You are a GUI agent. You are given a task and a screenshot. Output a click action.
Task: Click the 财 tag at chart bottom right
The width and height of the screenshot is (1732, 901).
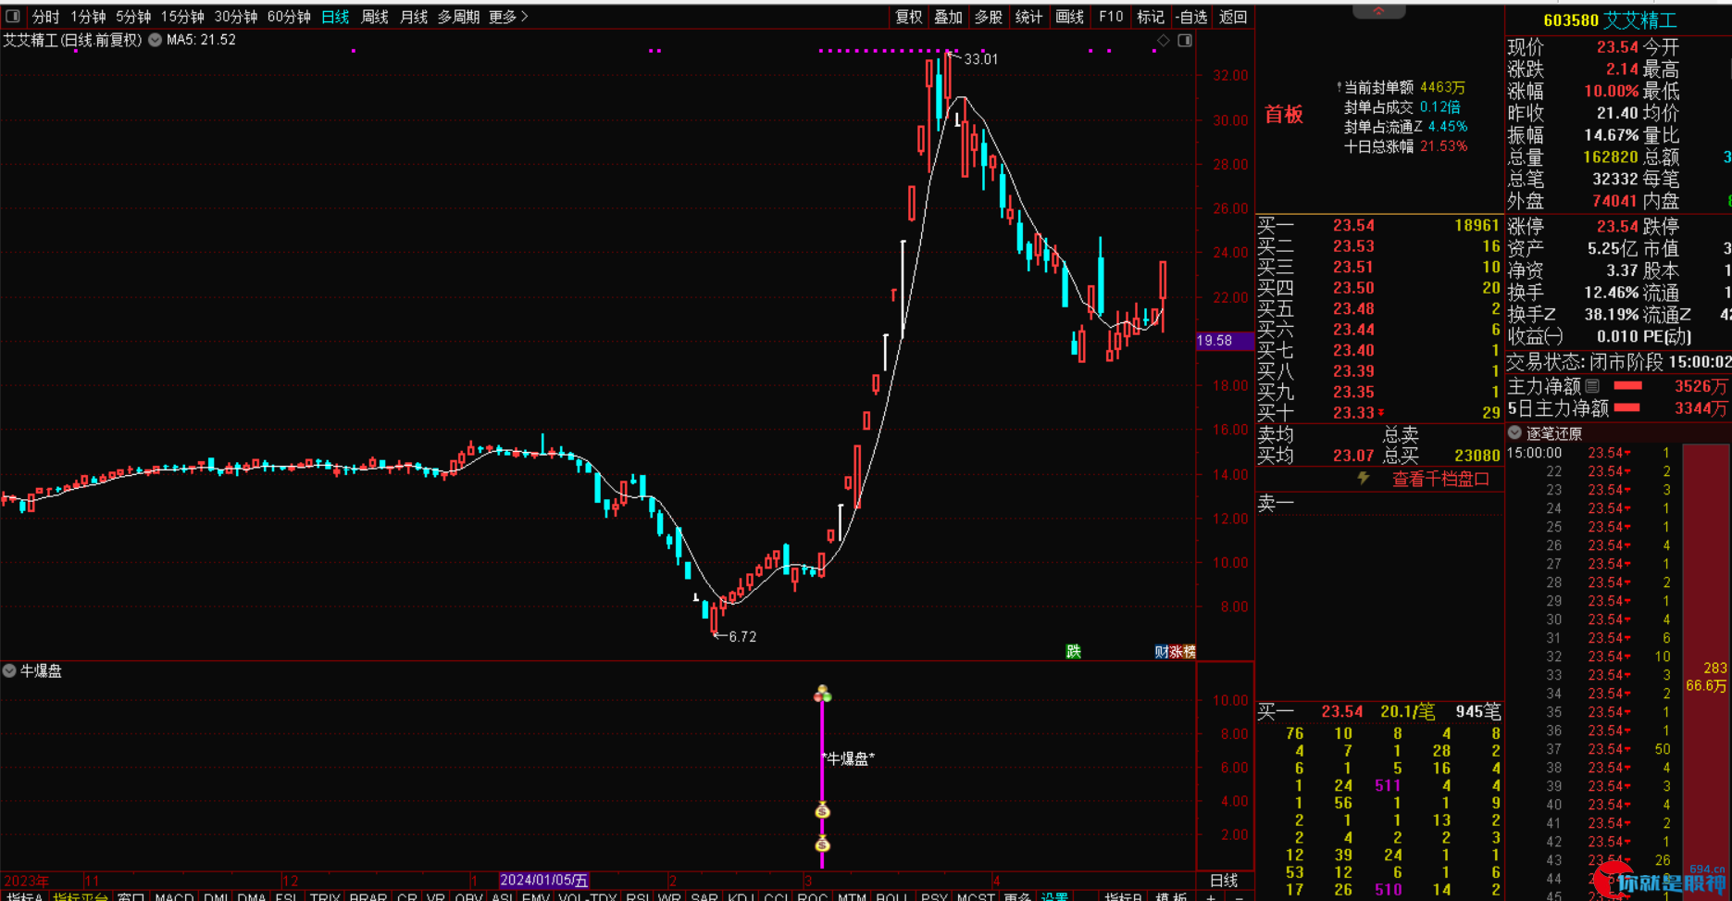pos(1161,652)
